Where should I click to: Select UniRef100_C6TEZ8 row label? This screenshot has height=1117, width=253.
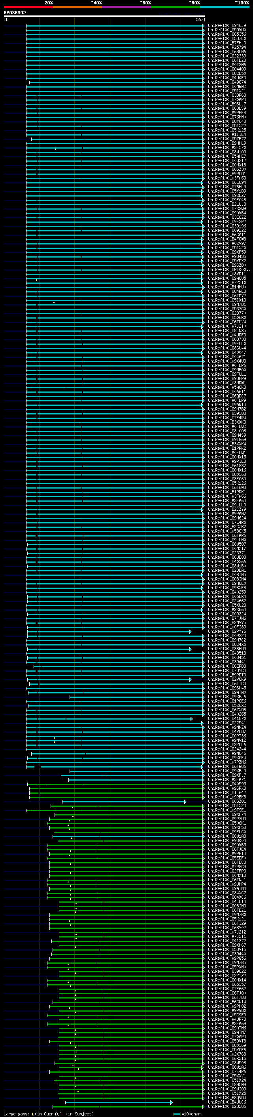point(227,60)
